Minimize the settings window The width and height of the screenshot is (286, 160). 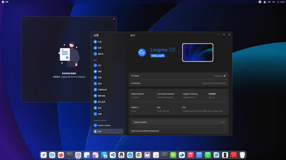click(218, 34)
